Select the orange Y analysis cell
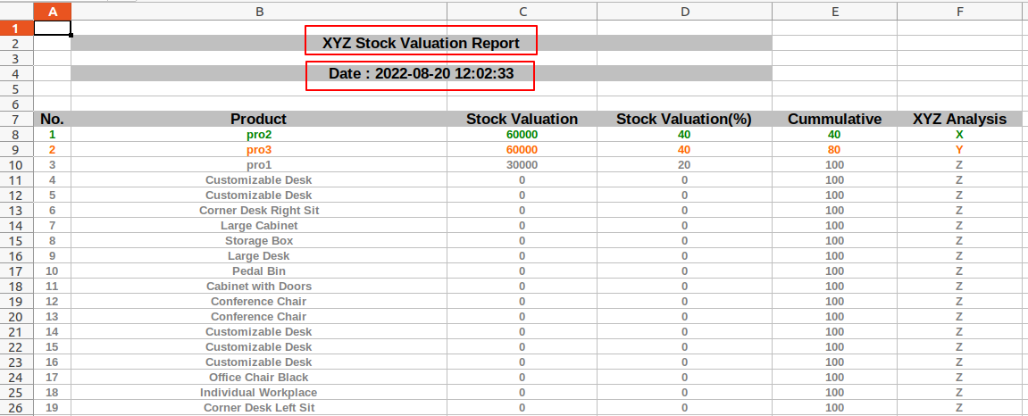Screen dimensions: 1028x416 (x=959, y=149)
